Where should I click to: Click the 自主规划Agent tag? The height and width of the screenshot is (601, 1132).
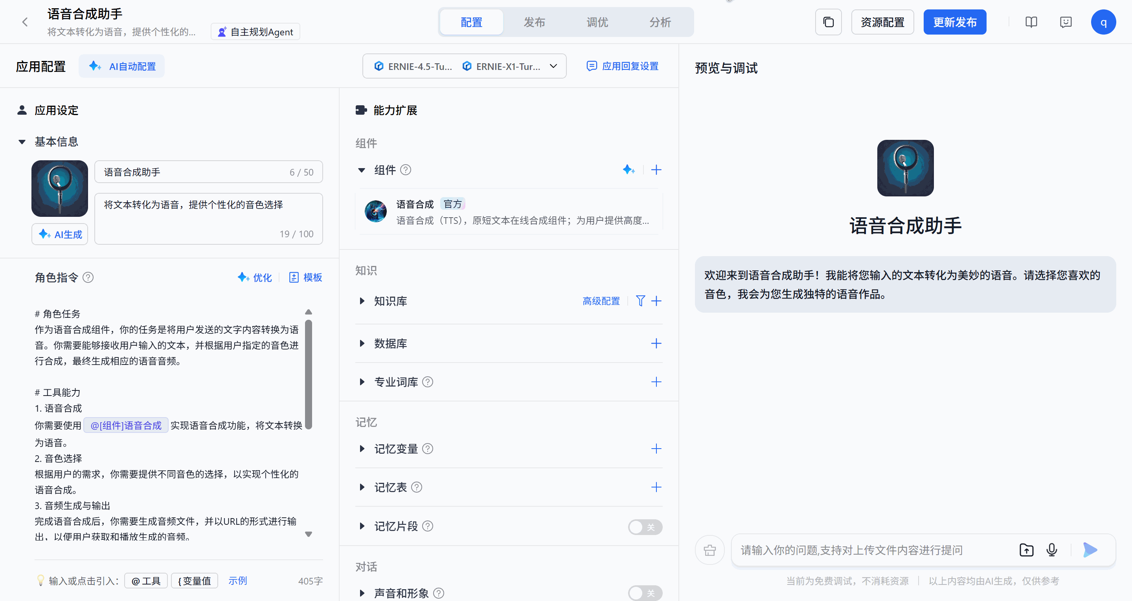(256, 32)
